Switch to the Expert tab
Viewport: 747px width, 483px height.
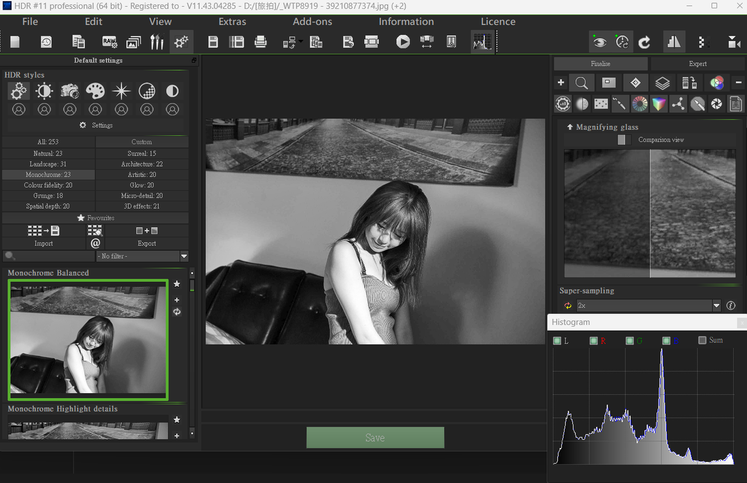(x=697, y=63)
